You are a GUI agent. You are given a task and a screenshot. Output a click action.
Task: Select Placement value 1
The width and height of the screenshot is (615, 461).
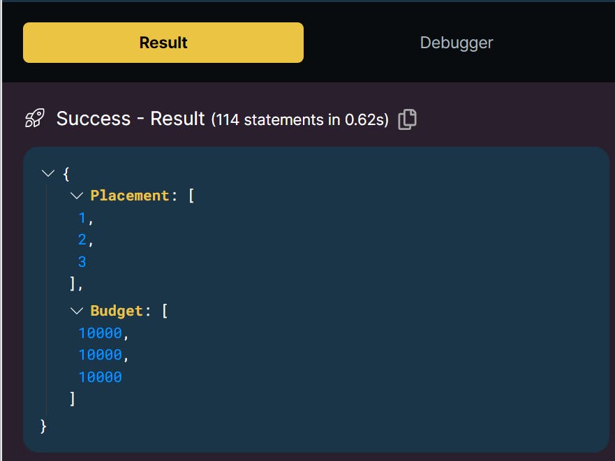tap(82, 219)
